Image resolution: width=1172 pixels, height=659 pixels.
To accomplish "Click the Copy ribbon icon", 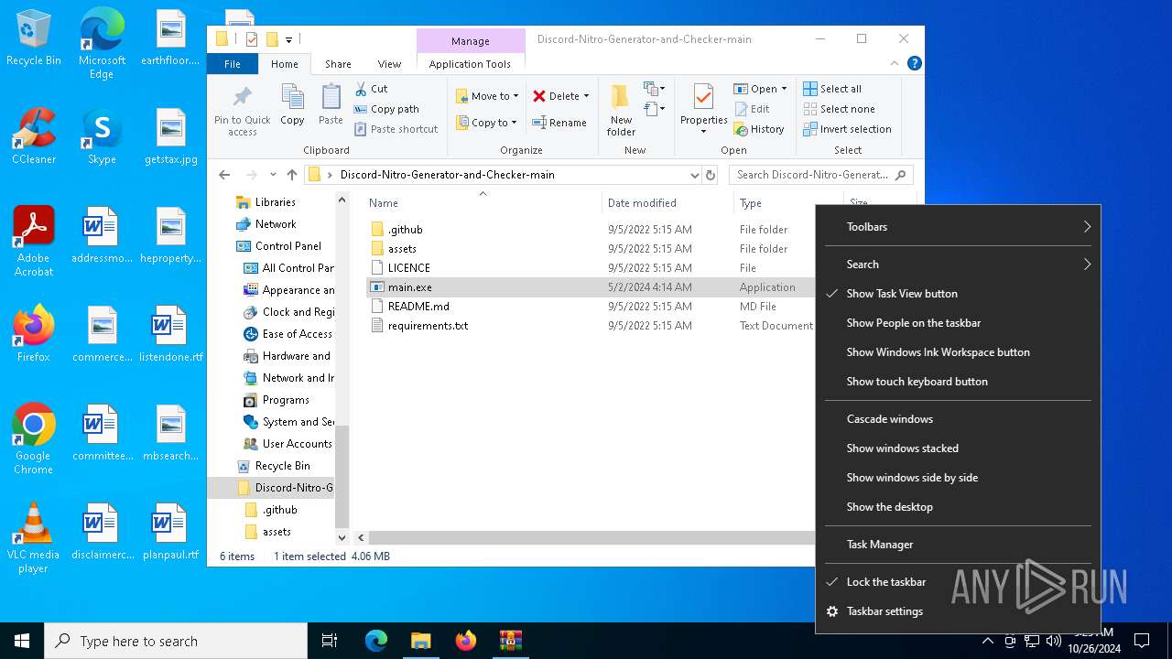I will [292, 104].
